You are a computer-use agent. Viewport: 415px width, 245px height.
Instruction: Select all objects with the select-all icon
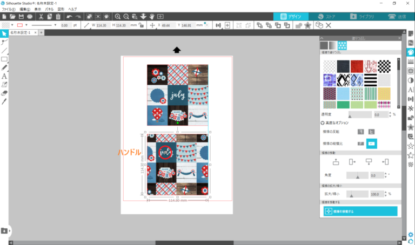(90, 16)
